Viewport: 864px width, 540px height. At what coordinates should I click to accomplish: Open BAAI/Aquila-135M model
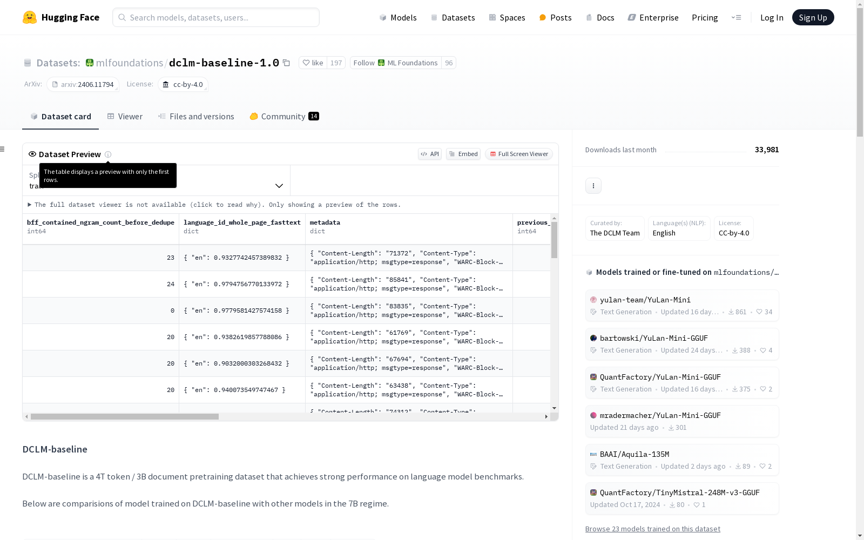[x=682, y=460]
